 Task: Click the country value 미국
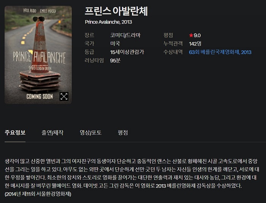coord(115,44)
